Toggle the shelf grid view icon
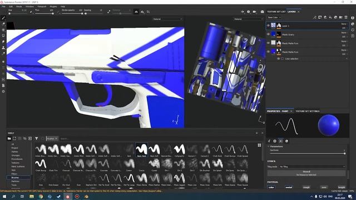Screen dimensions: 356x200 (x=259, y=145)
